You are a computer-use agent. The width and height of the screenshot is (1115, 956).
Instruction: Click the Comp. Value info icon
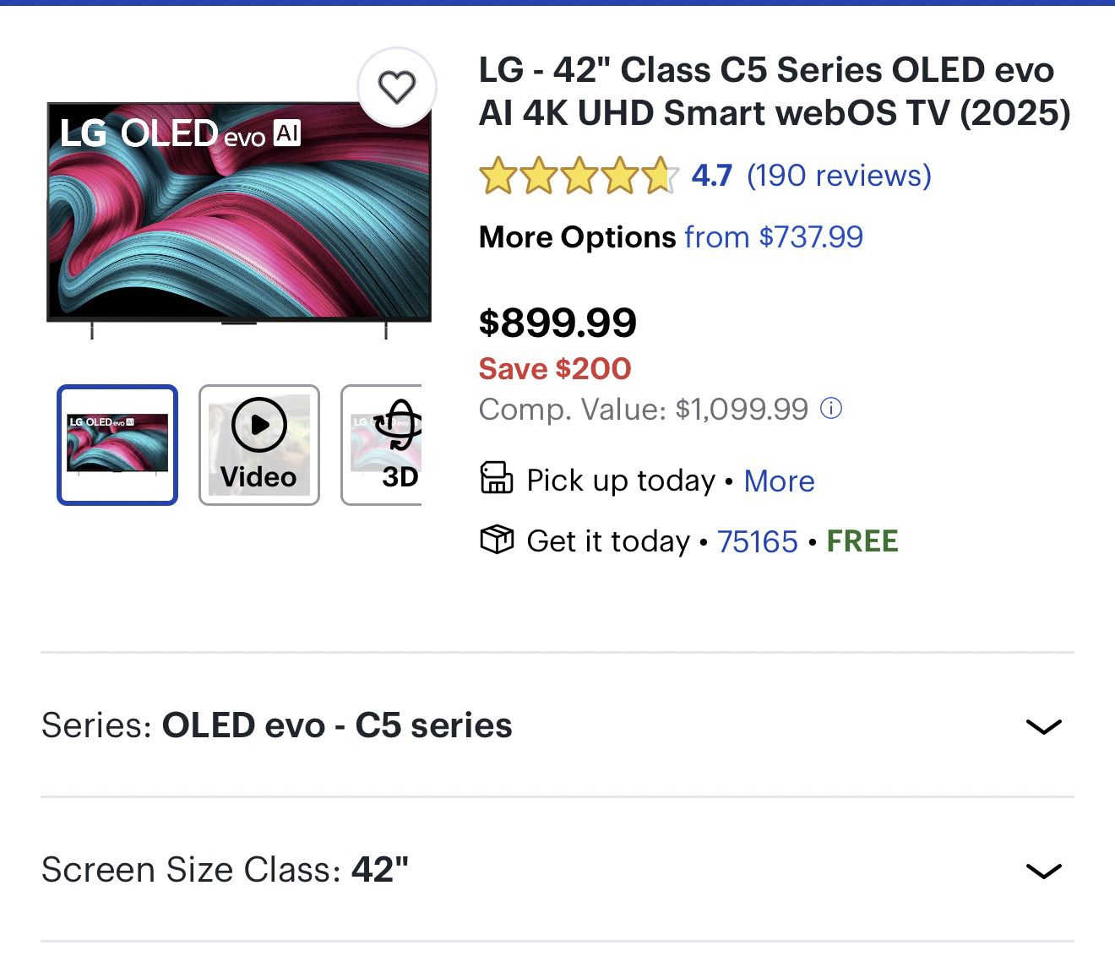tap(832, 409)
